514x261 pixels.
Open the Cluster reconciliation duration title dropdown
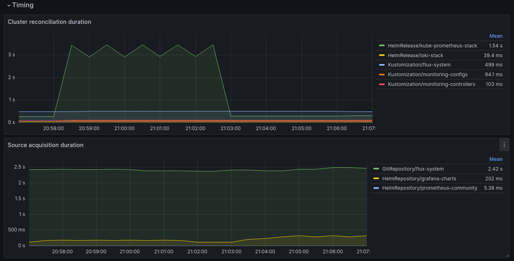[x=49, y=22]
